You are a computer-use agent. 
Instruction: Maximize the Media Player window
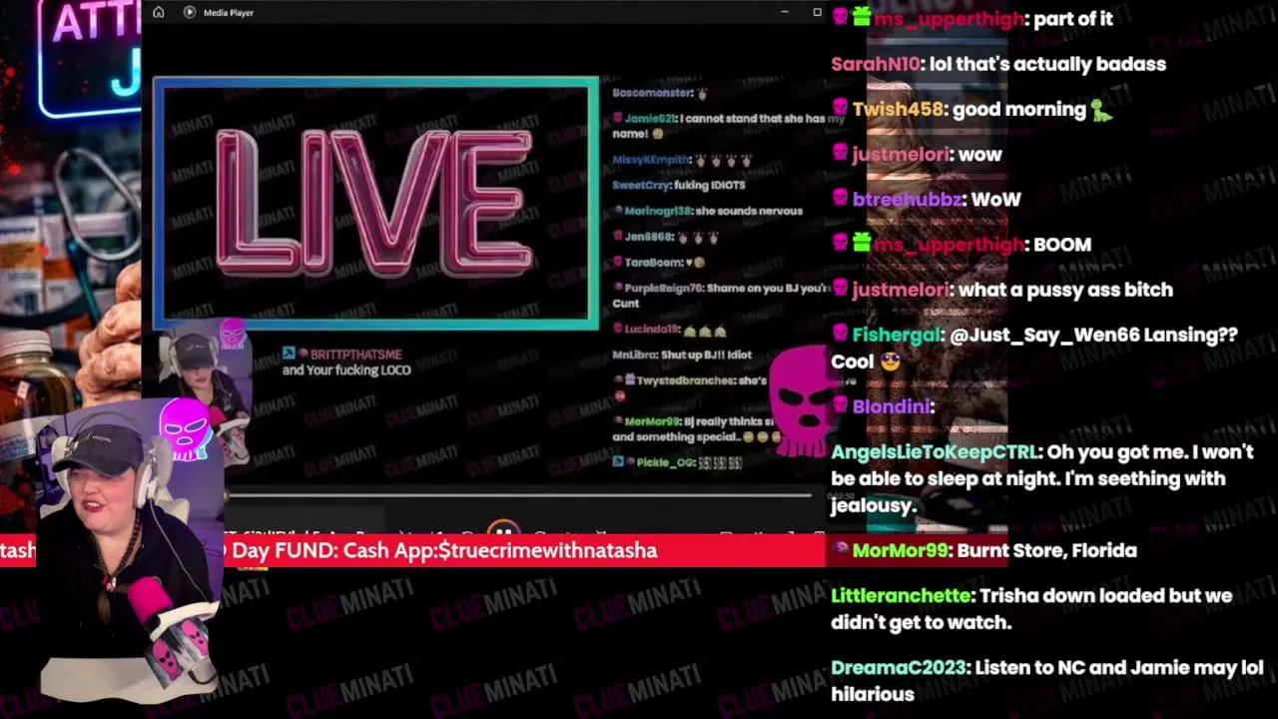[x=817, y=12]
